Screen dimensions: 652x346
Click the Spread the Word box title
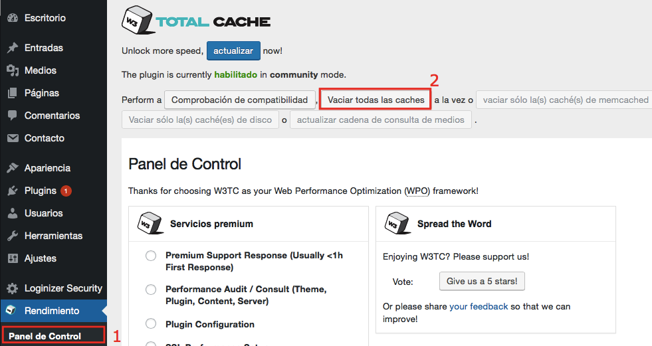[455, 224]
